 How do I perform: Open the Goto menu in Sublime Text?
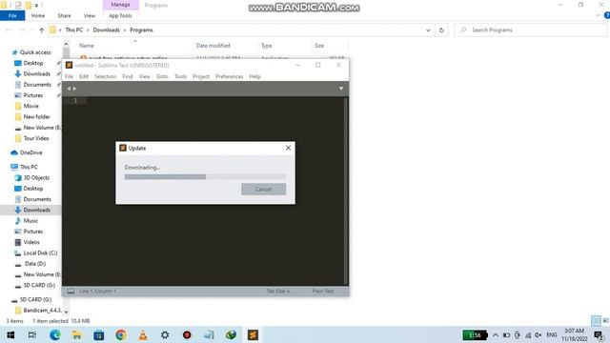(162, 76)
